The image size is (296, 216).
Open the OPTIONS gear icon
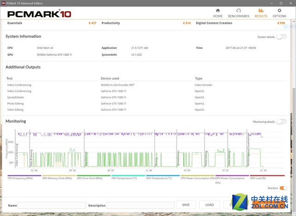tap(279, 11)
